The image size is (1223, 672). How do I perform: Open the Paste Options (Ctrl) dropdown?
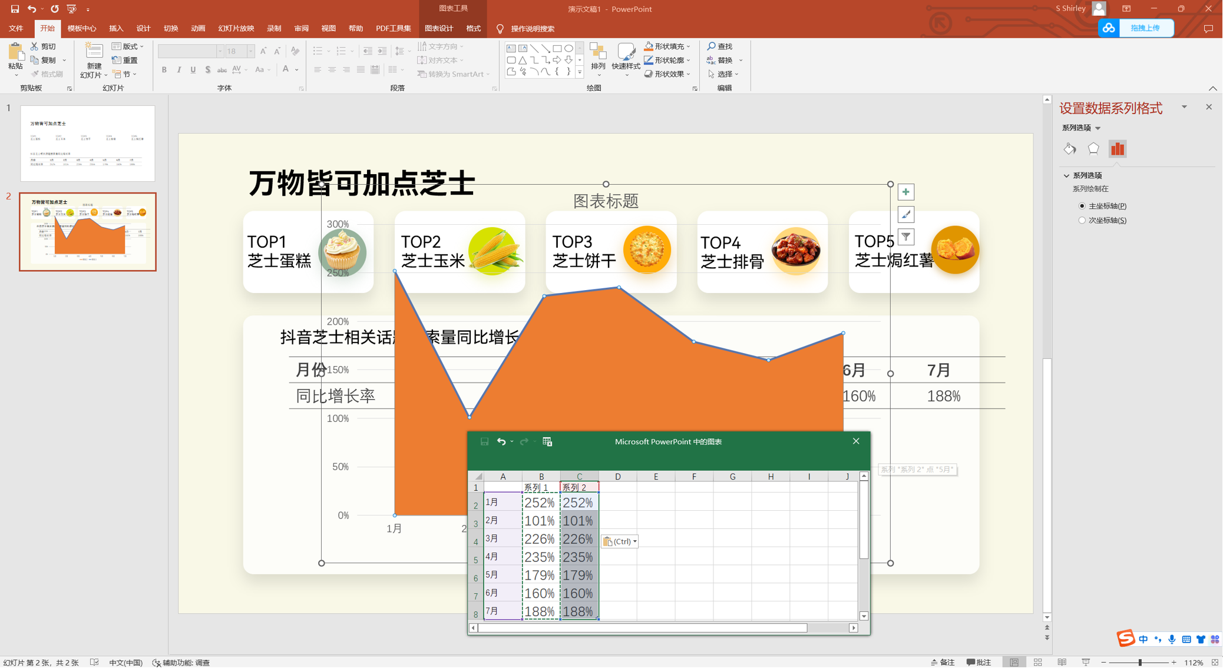pos(620,542)
